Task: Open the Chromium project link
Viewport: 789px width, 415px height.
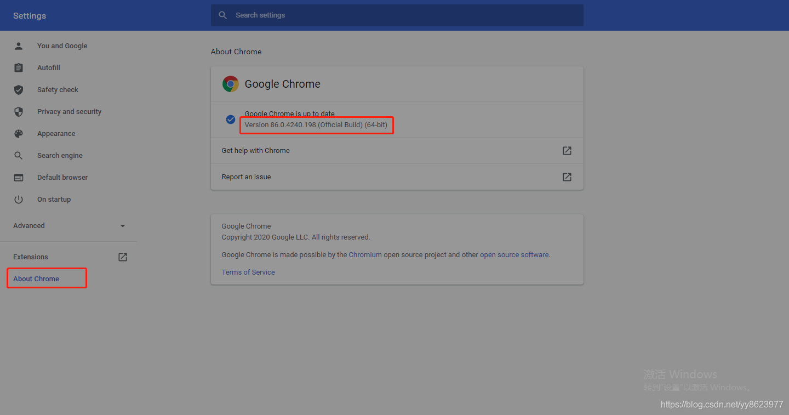Action: tap(365, 254)
